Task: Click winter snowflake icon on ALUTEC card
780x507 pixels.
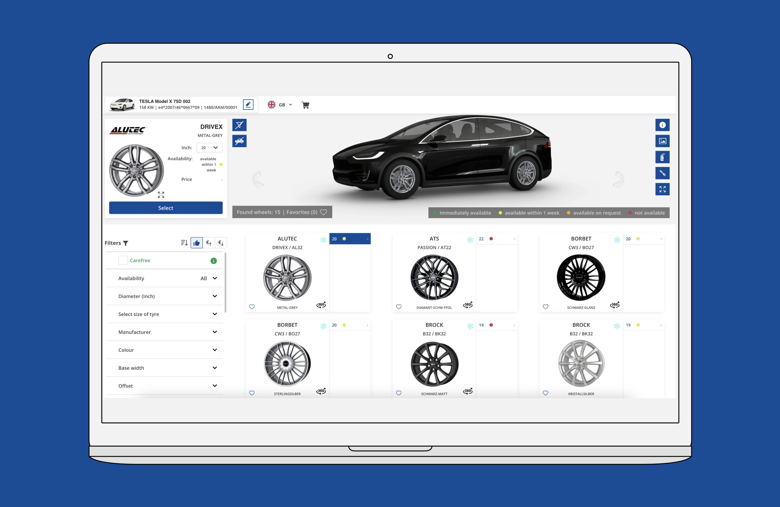Action: 323,239
